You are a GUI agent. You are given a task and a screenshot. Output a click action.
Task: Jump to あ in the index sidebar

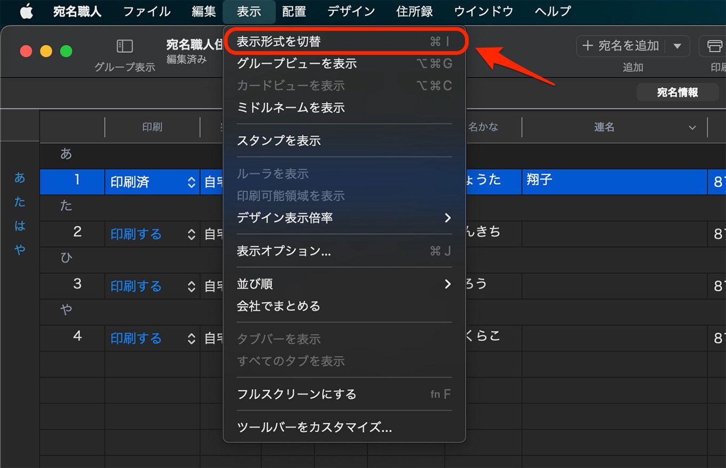[x=20, y=178]
